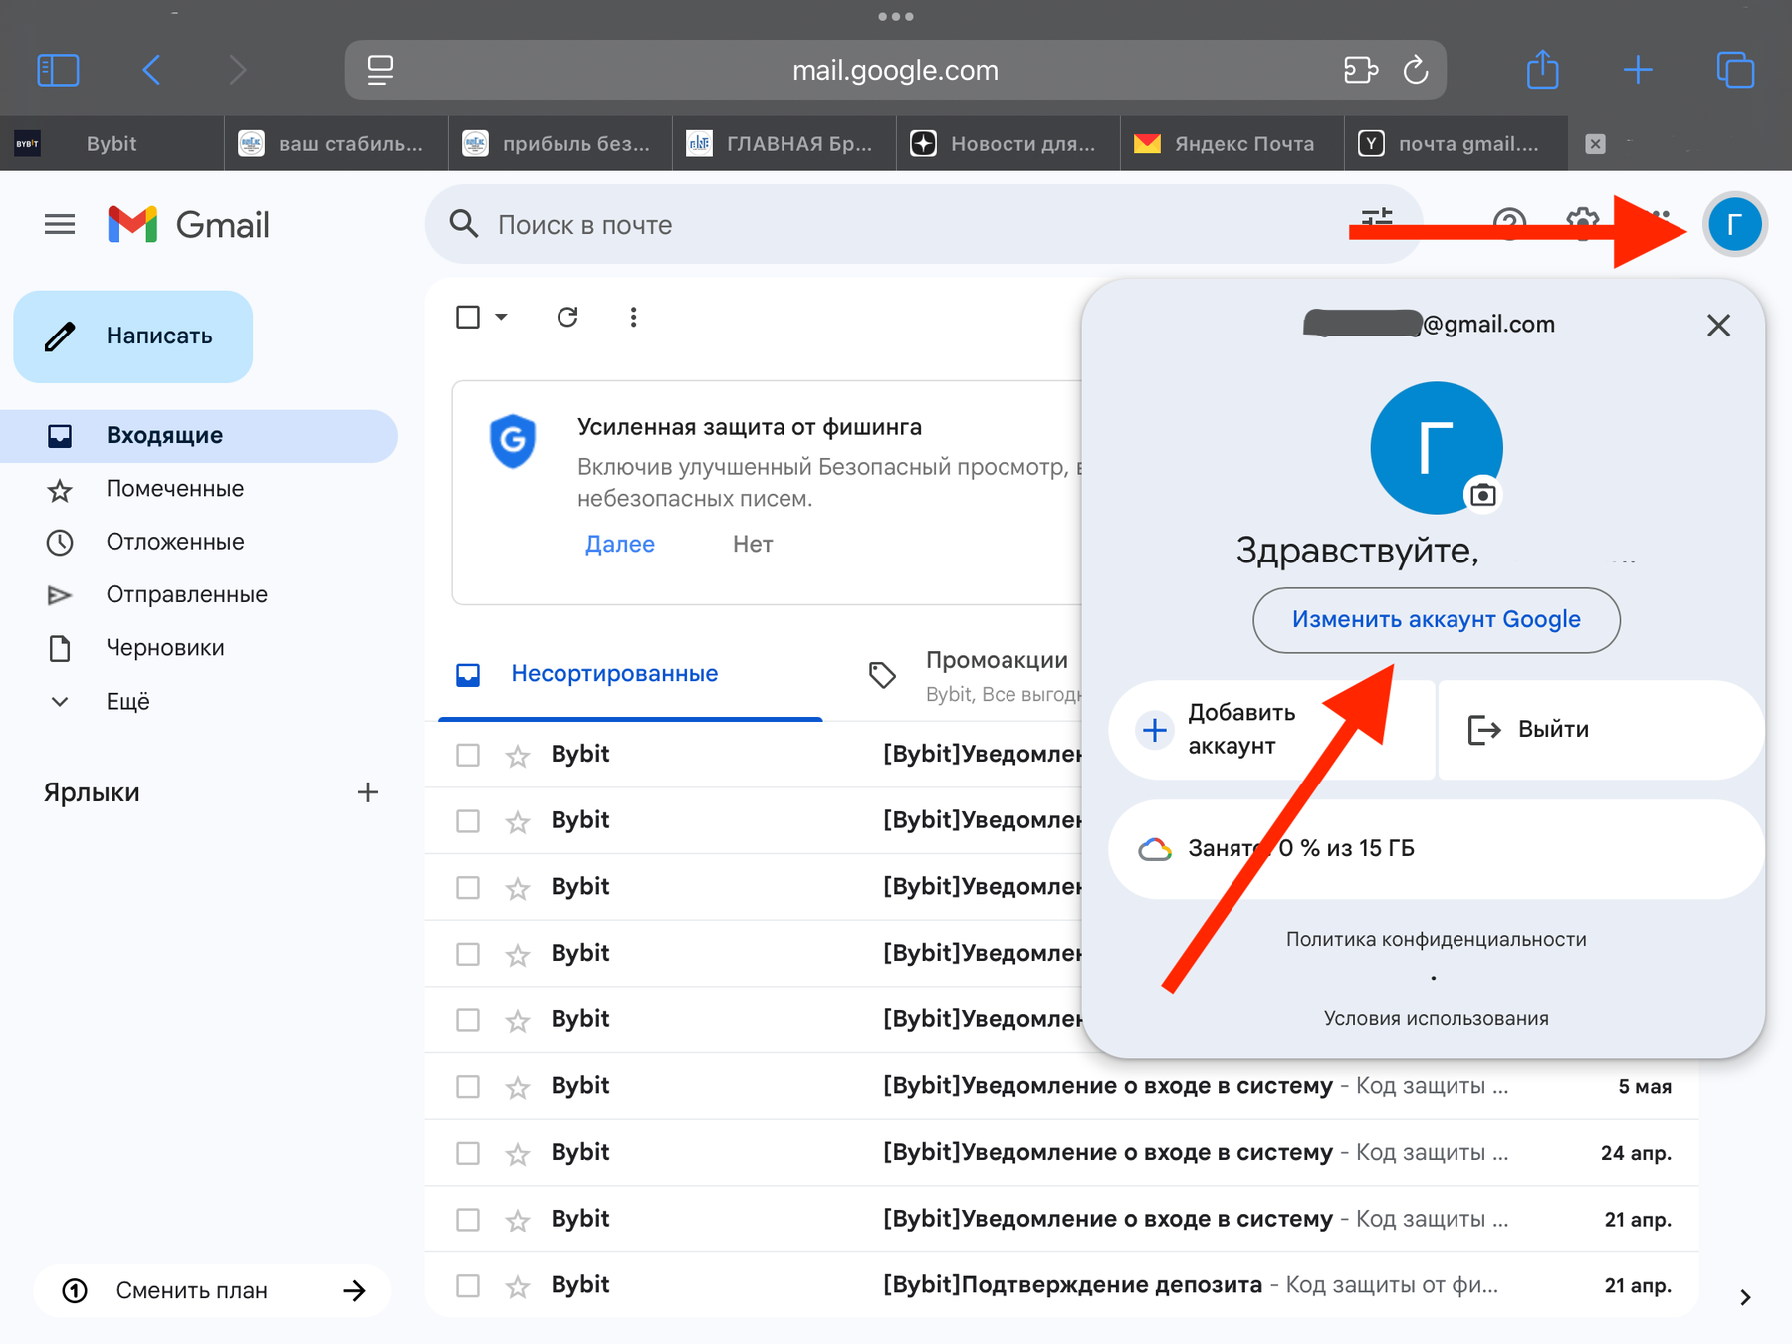The width and height of the screenshot is (1792, 1344).
Task: Open Bybit email dated 21 апр. Уведомление
Action: tap(1061, 1220)
